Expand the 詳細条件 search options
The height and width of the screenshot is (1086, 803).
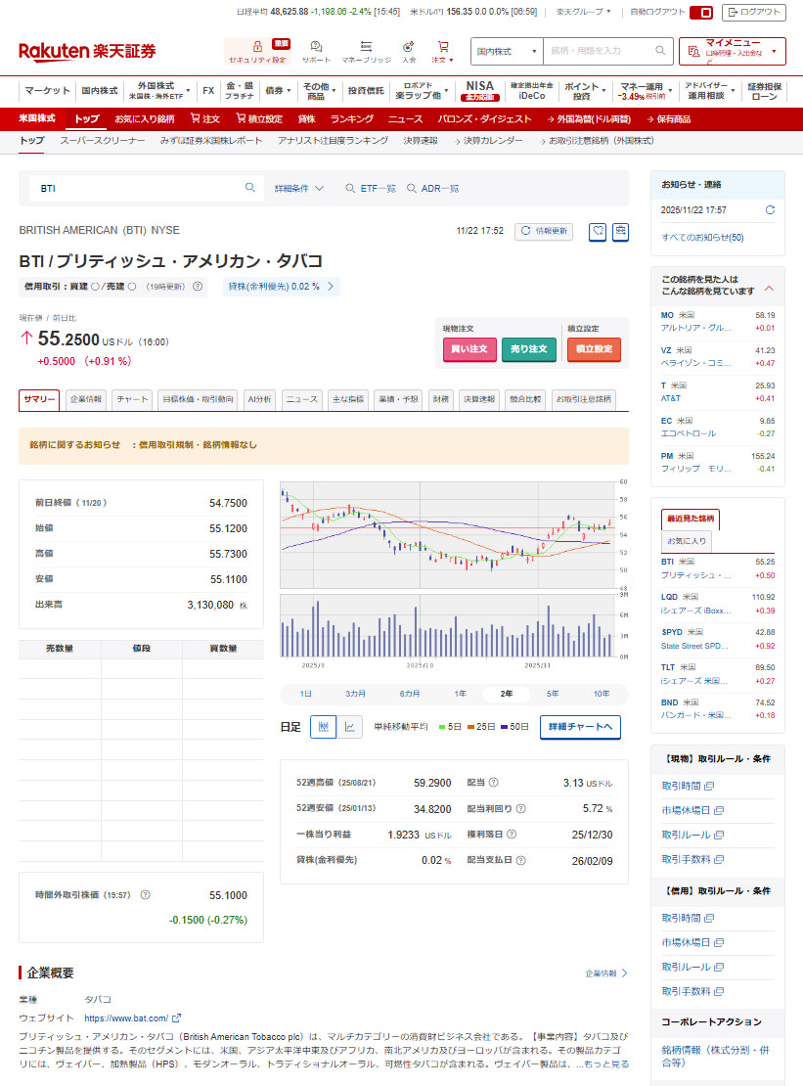[299, 188]
